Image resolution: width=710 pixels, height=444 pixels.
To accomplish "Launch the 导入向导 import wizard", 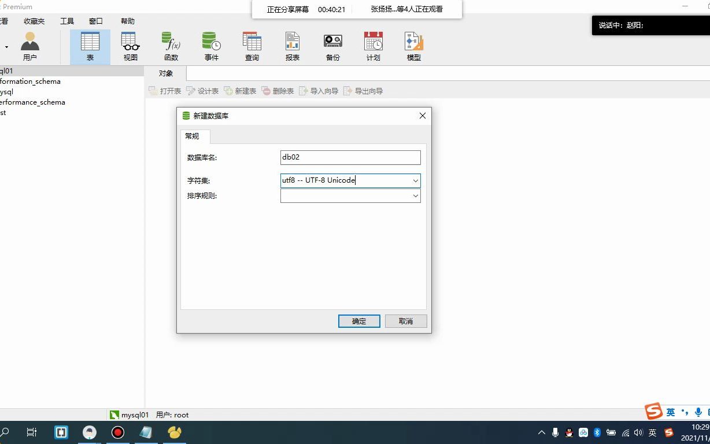I will pos(319,91).
